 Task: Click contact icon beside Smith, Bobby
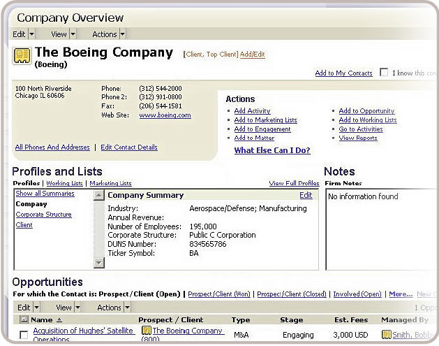387,334
